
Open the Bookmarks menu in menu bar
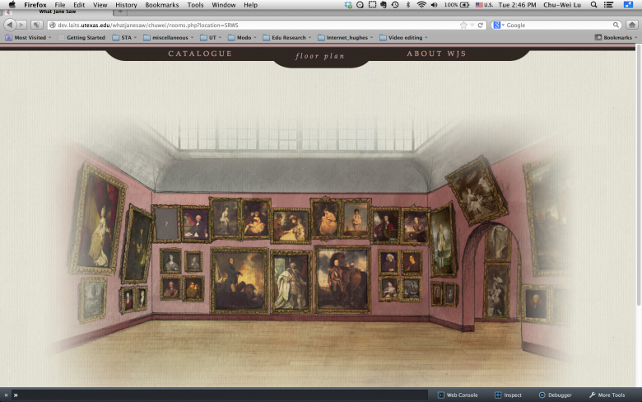tap(161, 5)
